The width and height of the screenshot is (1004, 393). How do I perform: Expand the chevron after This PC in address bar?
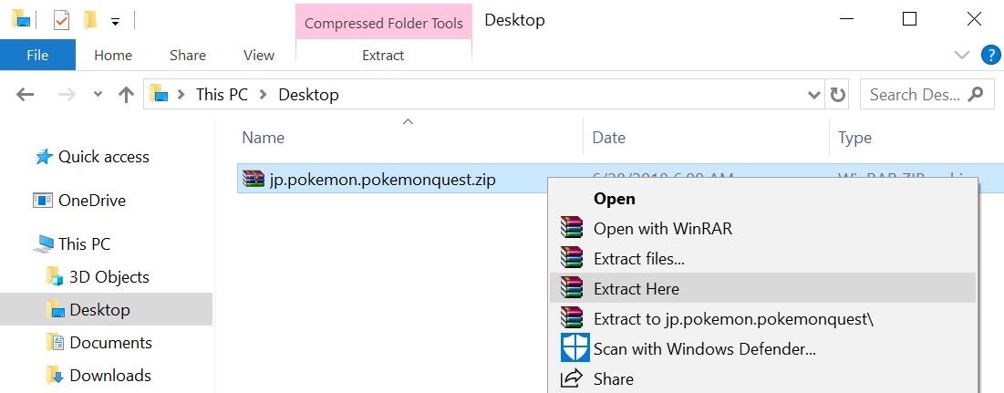pos(263,95)
